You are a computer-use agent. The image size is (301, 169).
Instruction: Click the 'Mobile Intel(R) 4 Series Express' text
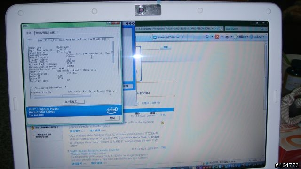[x=87, y=92]
